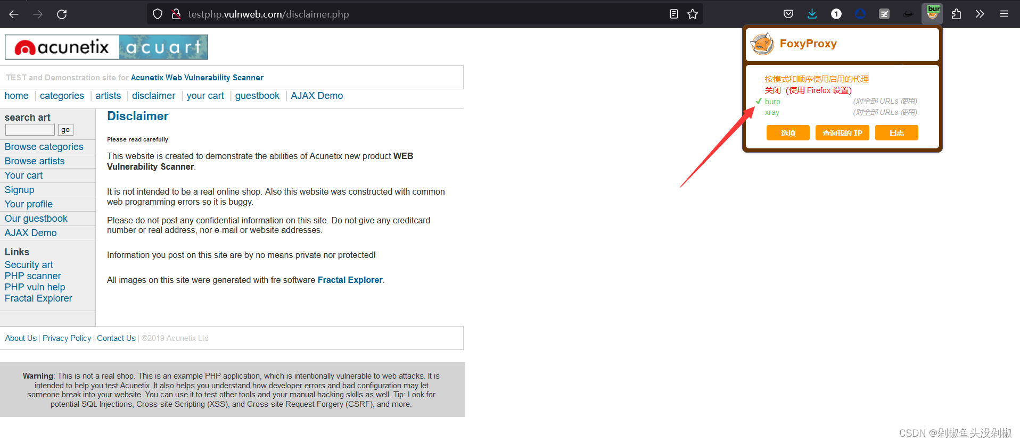Image resolution: width=1020 pixels, height=443 pixels.
Task: Follow the PHP vuln help link
Action: [35, 287]
